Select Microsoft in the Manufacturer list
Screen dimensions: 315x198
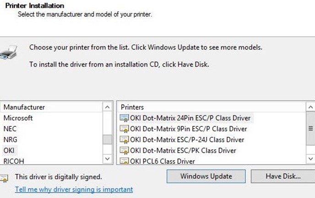click(18, 118)
